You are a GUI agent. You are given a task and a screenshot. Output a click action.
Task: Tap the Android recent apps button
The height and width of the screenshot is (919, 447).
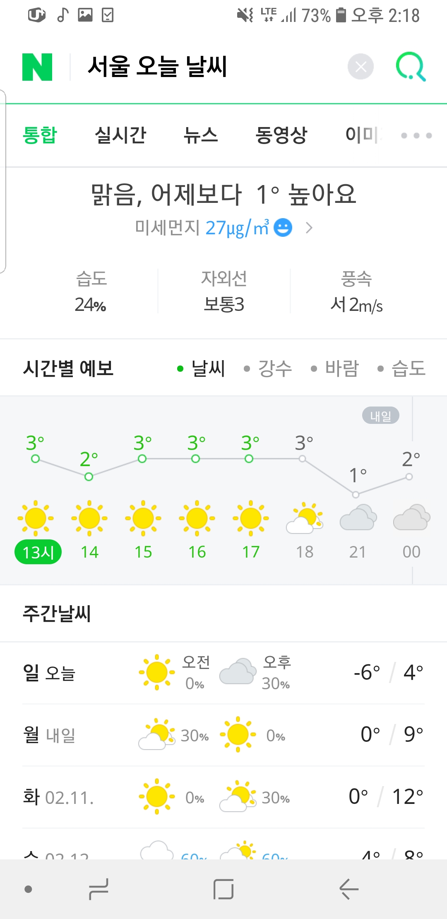pos(99,889)
